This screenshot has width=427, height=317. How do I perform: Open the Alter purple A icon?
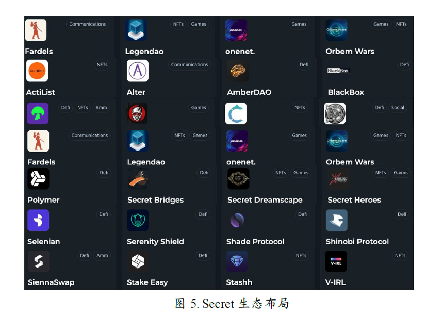point(138,71)
